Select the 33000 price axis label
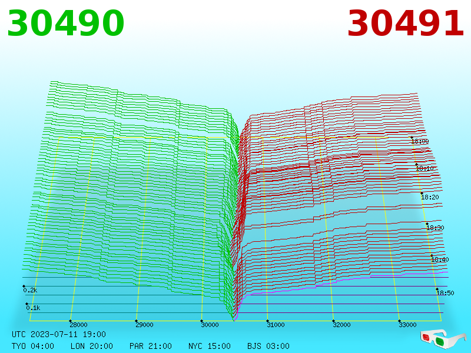Image resolution: width=471 pixels, height=353 pixels. [x=407, y=325]
